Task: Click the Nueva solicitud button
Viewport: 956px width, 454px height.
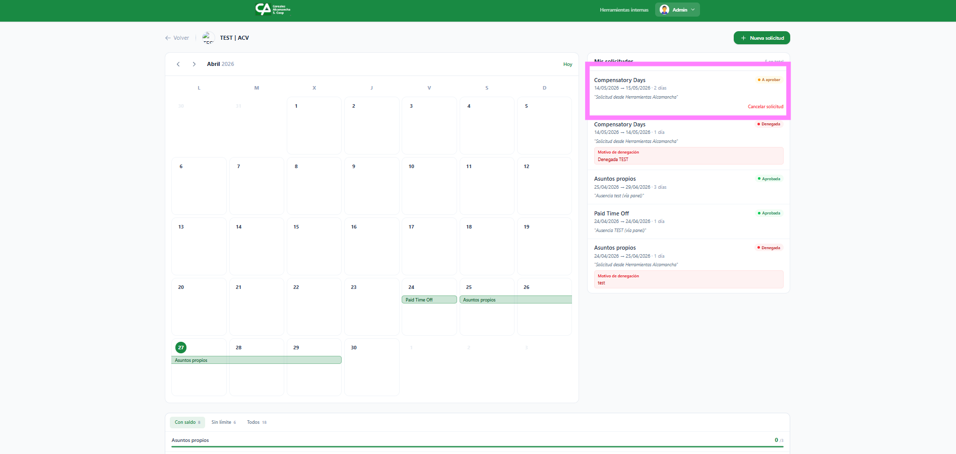Action: pos(761,38)
